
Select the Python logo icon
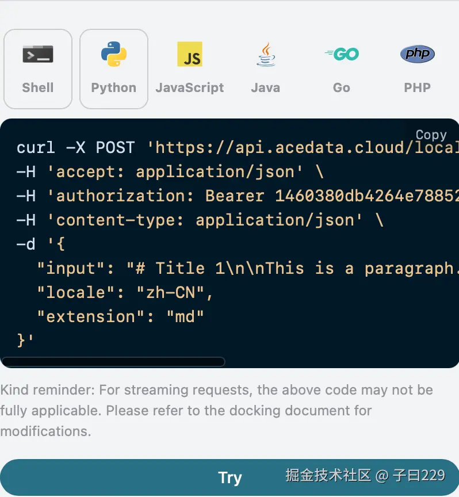114,54
